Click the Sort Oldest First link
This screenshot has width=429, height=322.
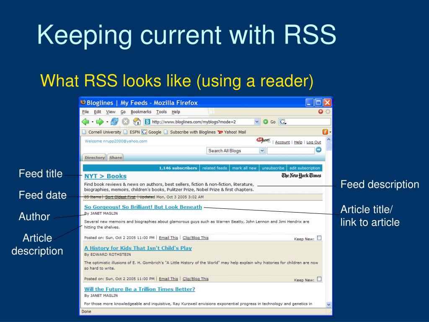(120, 197)
